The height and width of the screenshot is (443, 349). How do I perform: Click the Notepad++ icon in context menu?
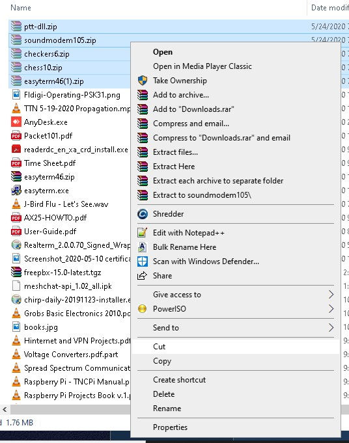[x=142, y=232]
